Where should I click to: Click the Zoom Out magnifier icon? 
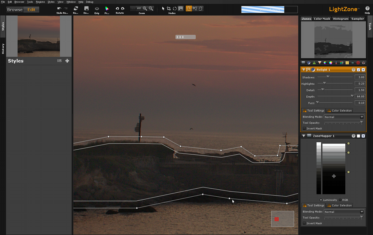tap(151, 8)
